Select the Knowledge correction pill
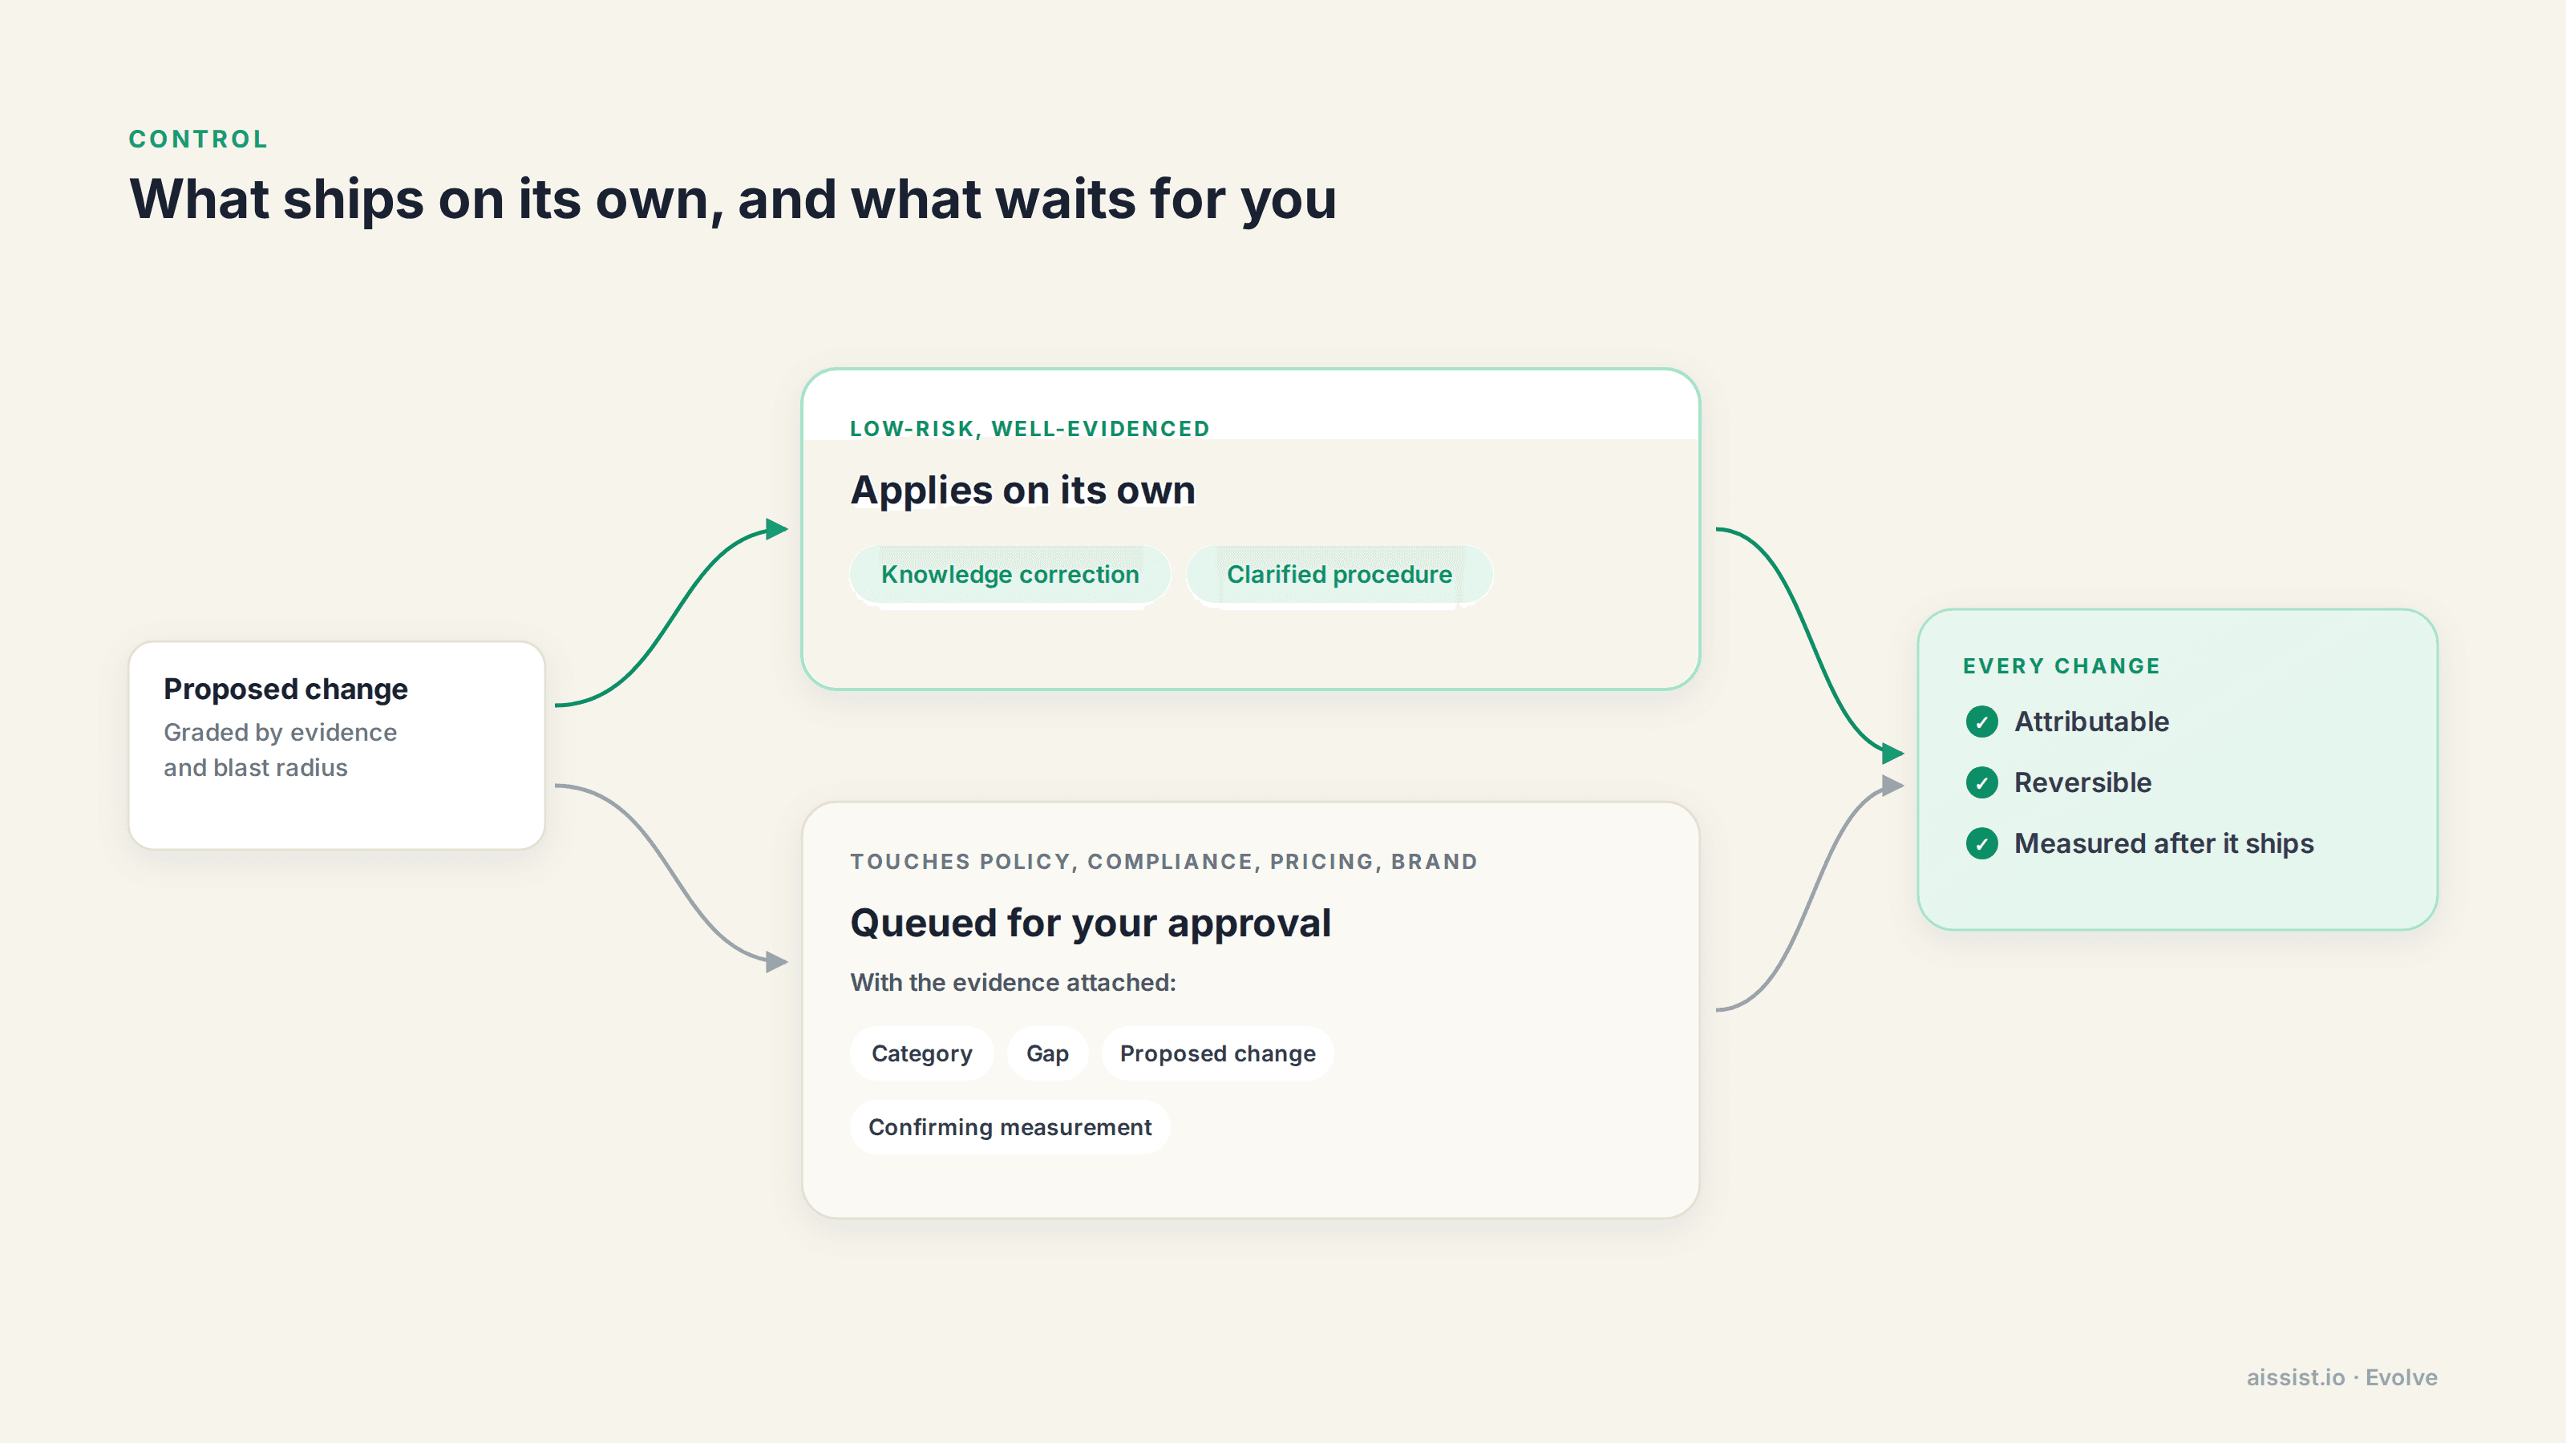The width and height of the screenshot is (2566, 1443). 1009,575
